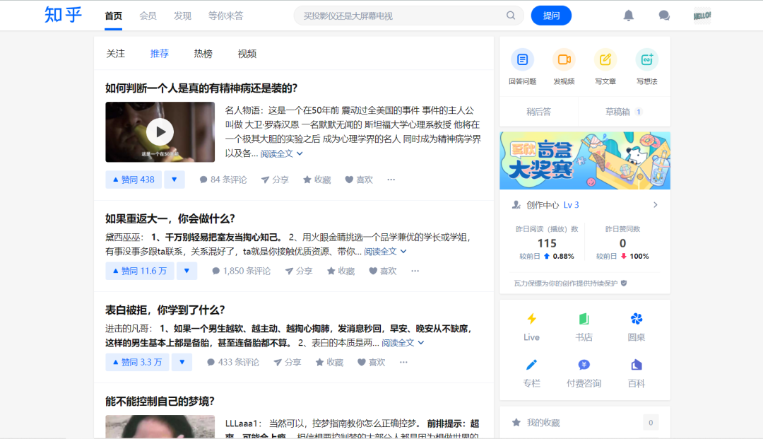The height and width of the screenshot is (439, 763).
Task: Open more options on 1,850 条评论 post
Action: 415,271
